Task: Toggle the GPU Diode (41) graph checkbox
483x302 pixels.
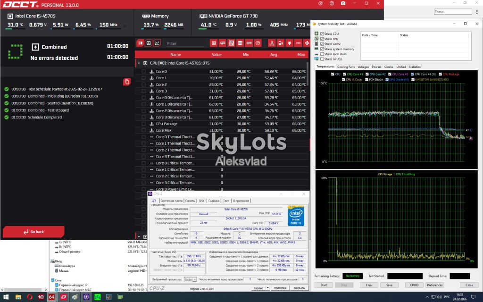Action: click(387, 79)
